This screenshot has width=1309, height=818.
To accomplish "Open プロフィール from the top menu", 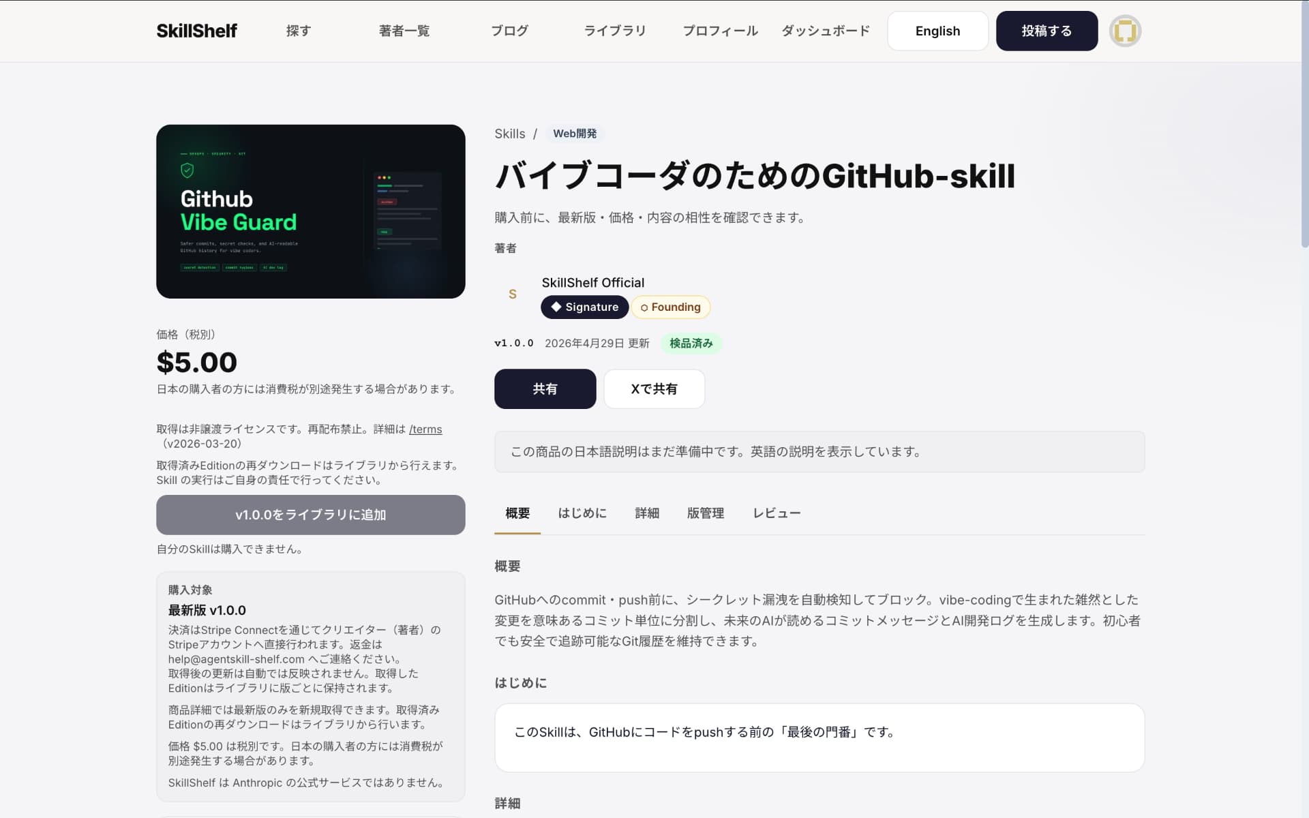I will pos(721,31).
